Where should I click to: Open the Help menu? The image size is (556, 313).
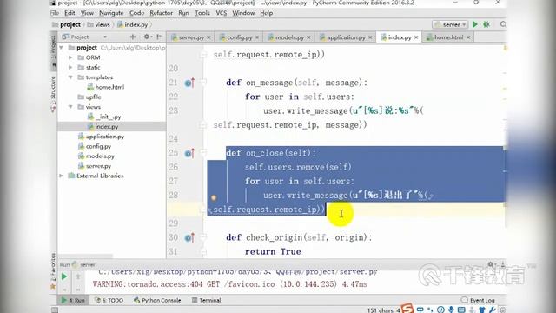[267, 13]
